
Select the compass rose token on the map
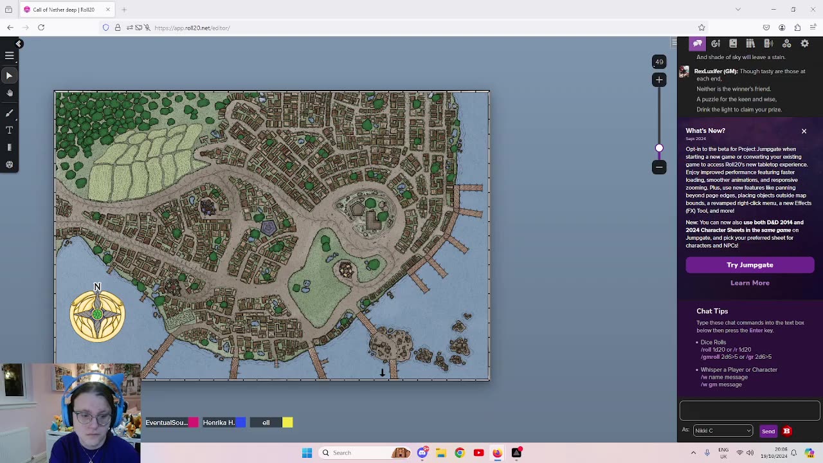coord(97,314)
